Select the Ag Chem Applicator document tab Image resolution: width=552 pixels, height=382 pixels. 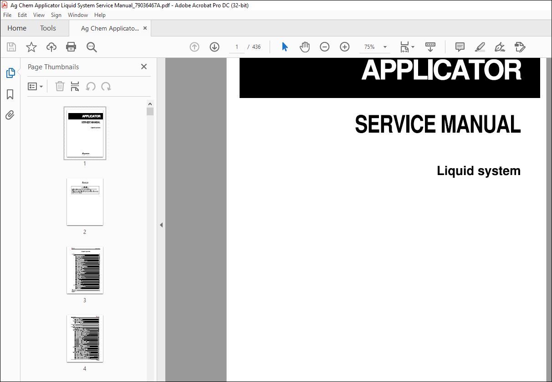pos(110,28)
